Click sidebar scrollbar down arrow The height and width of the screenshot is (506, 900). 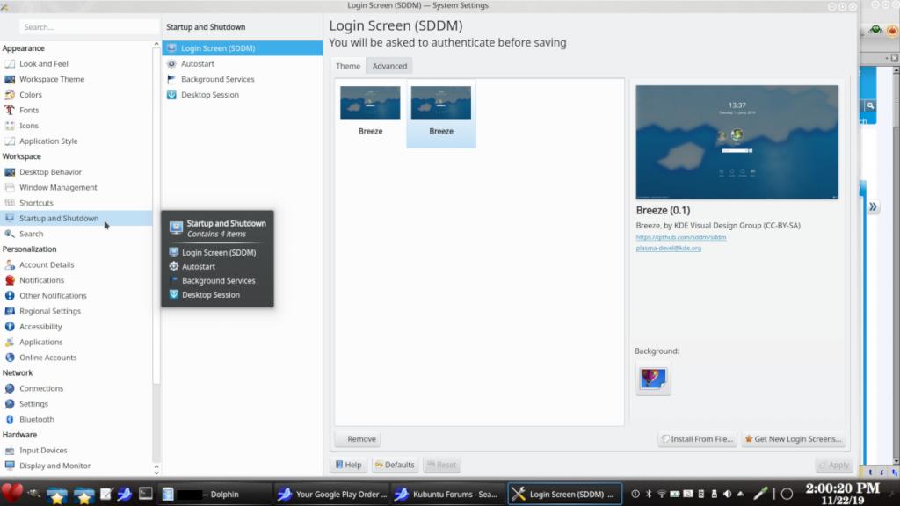pyautogui.click(x=156, y=470)
